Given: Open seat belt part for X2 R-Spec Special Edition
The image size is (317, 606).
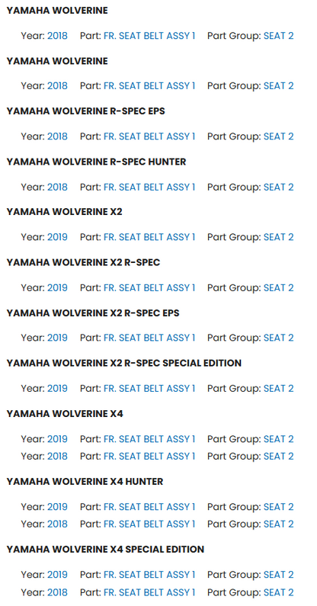Looking at the screenshot, I should 149,389.
